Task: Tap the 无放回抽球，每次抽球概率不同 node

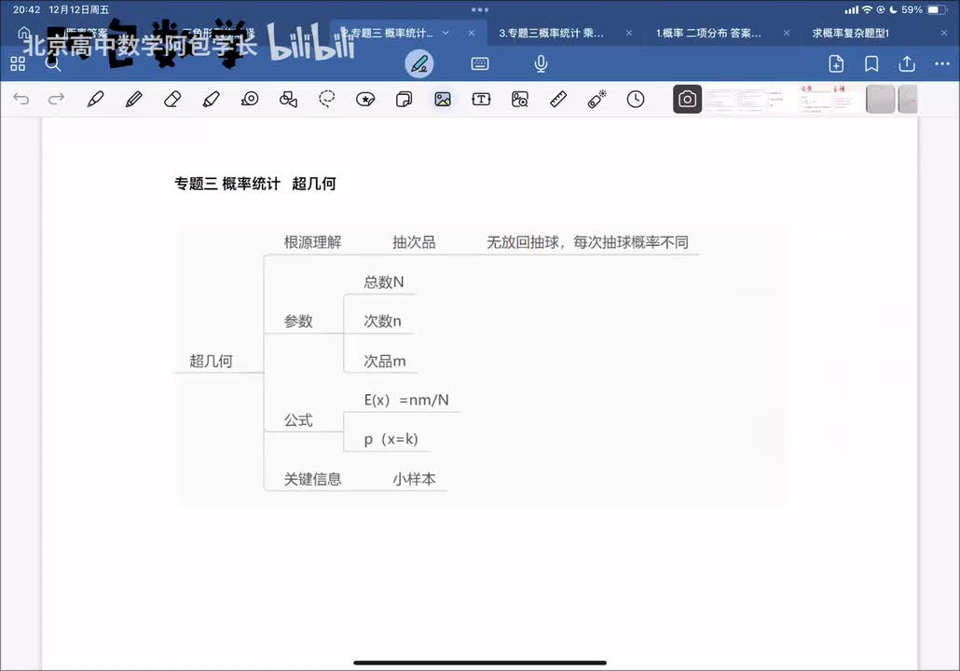Action: point(588,242)
